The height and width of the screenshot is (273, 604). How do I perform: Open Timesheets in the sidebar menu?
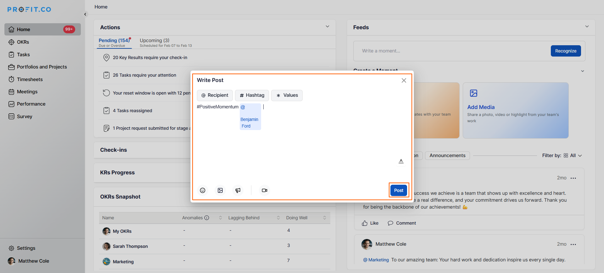[30, 79]
